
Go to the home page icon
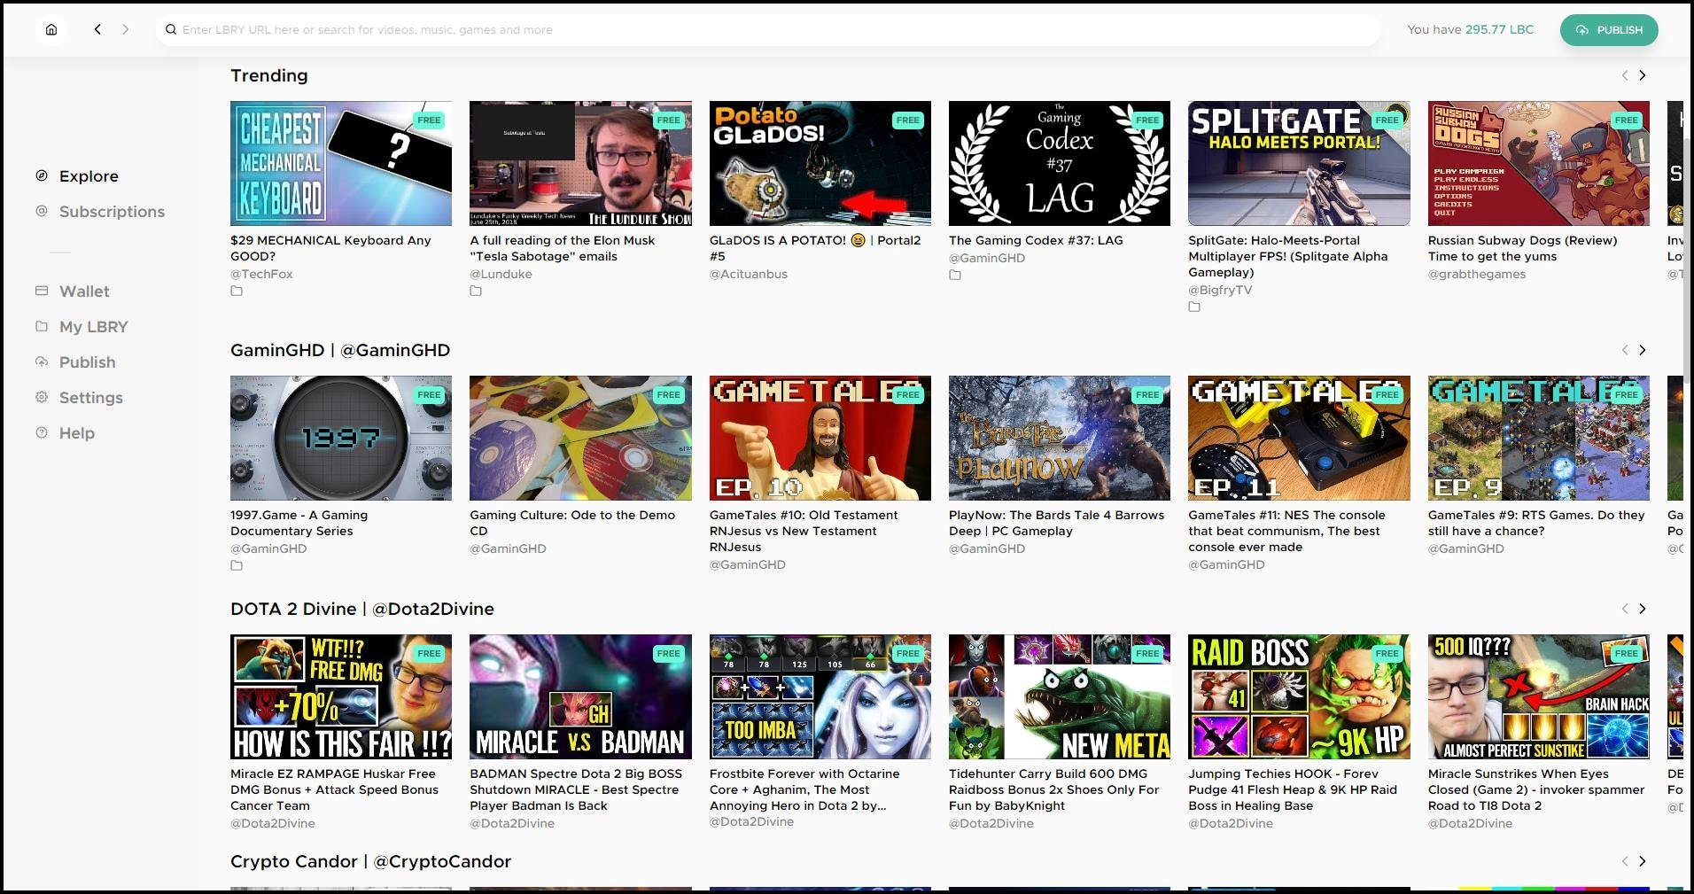tap(51, 29)
